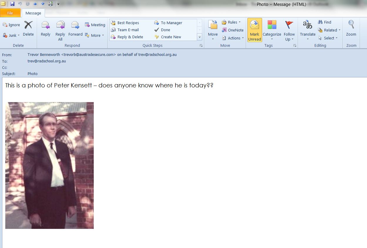
Task: Open the Move dropdown
Action: click(x=213, y=31)
